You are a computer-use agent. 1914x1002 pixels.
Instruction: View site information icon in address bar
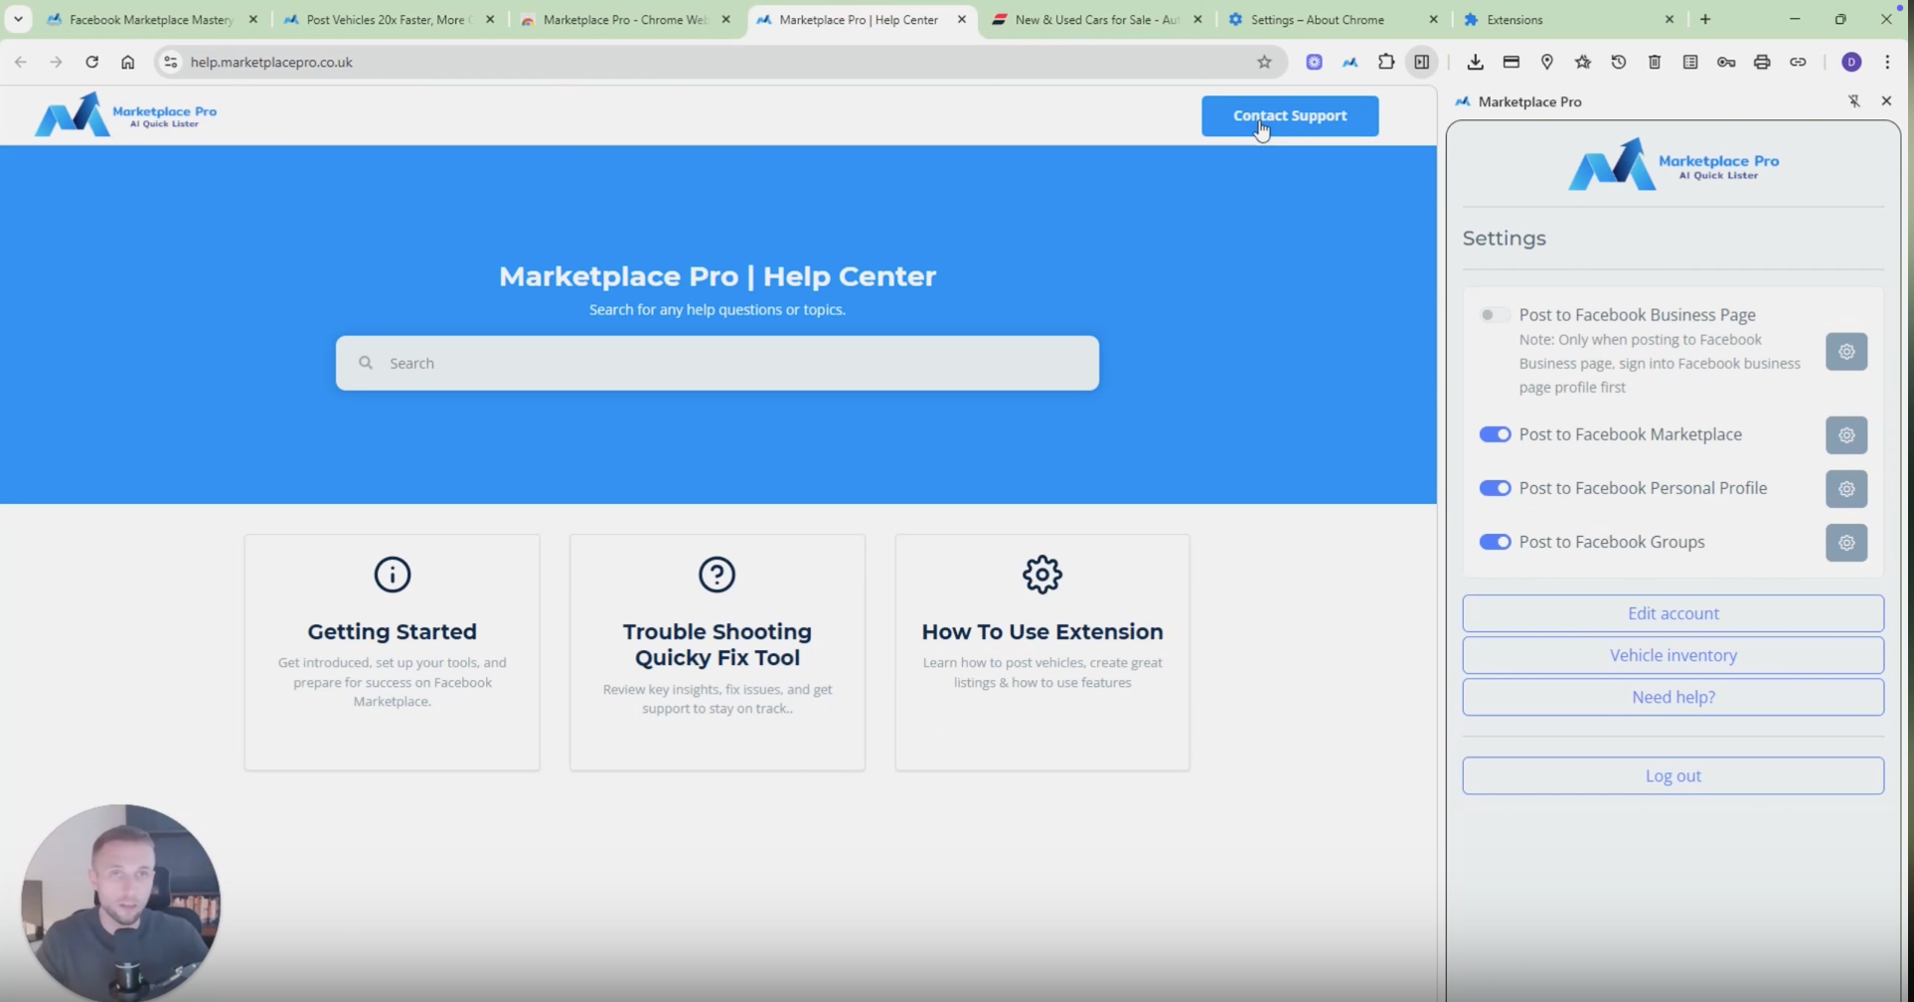click(x=171, y=62)
